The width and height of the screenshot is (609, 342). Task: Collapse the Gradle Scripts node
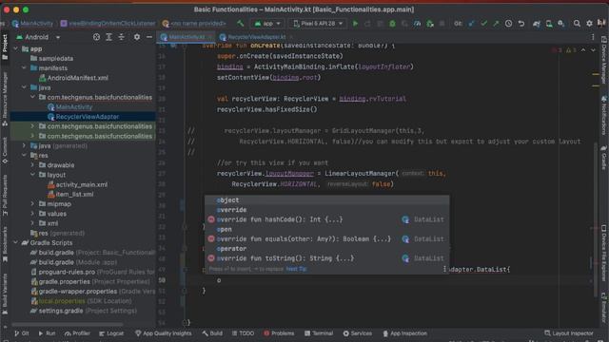(16, 243)
